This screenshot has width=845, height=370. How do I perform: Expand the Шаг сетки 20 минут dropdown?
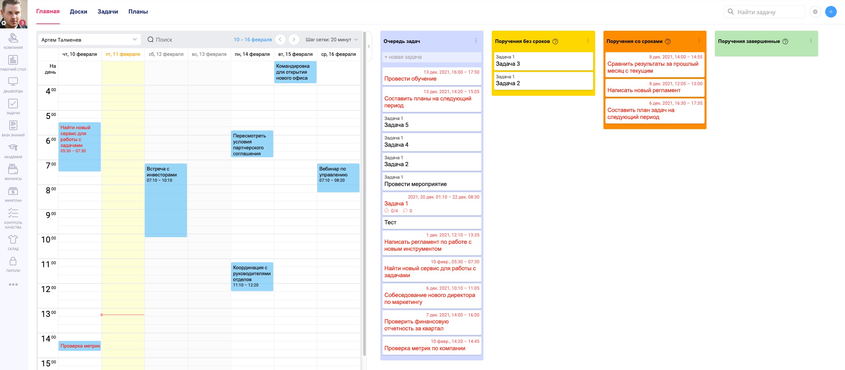click(331, 40)
